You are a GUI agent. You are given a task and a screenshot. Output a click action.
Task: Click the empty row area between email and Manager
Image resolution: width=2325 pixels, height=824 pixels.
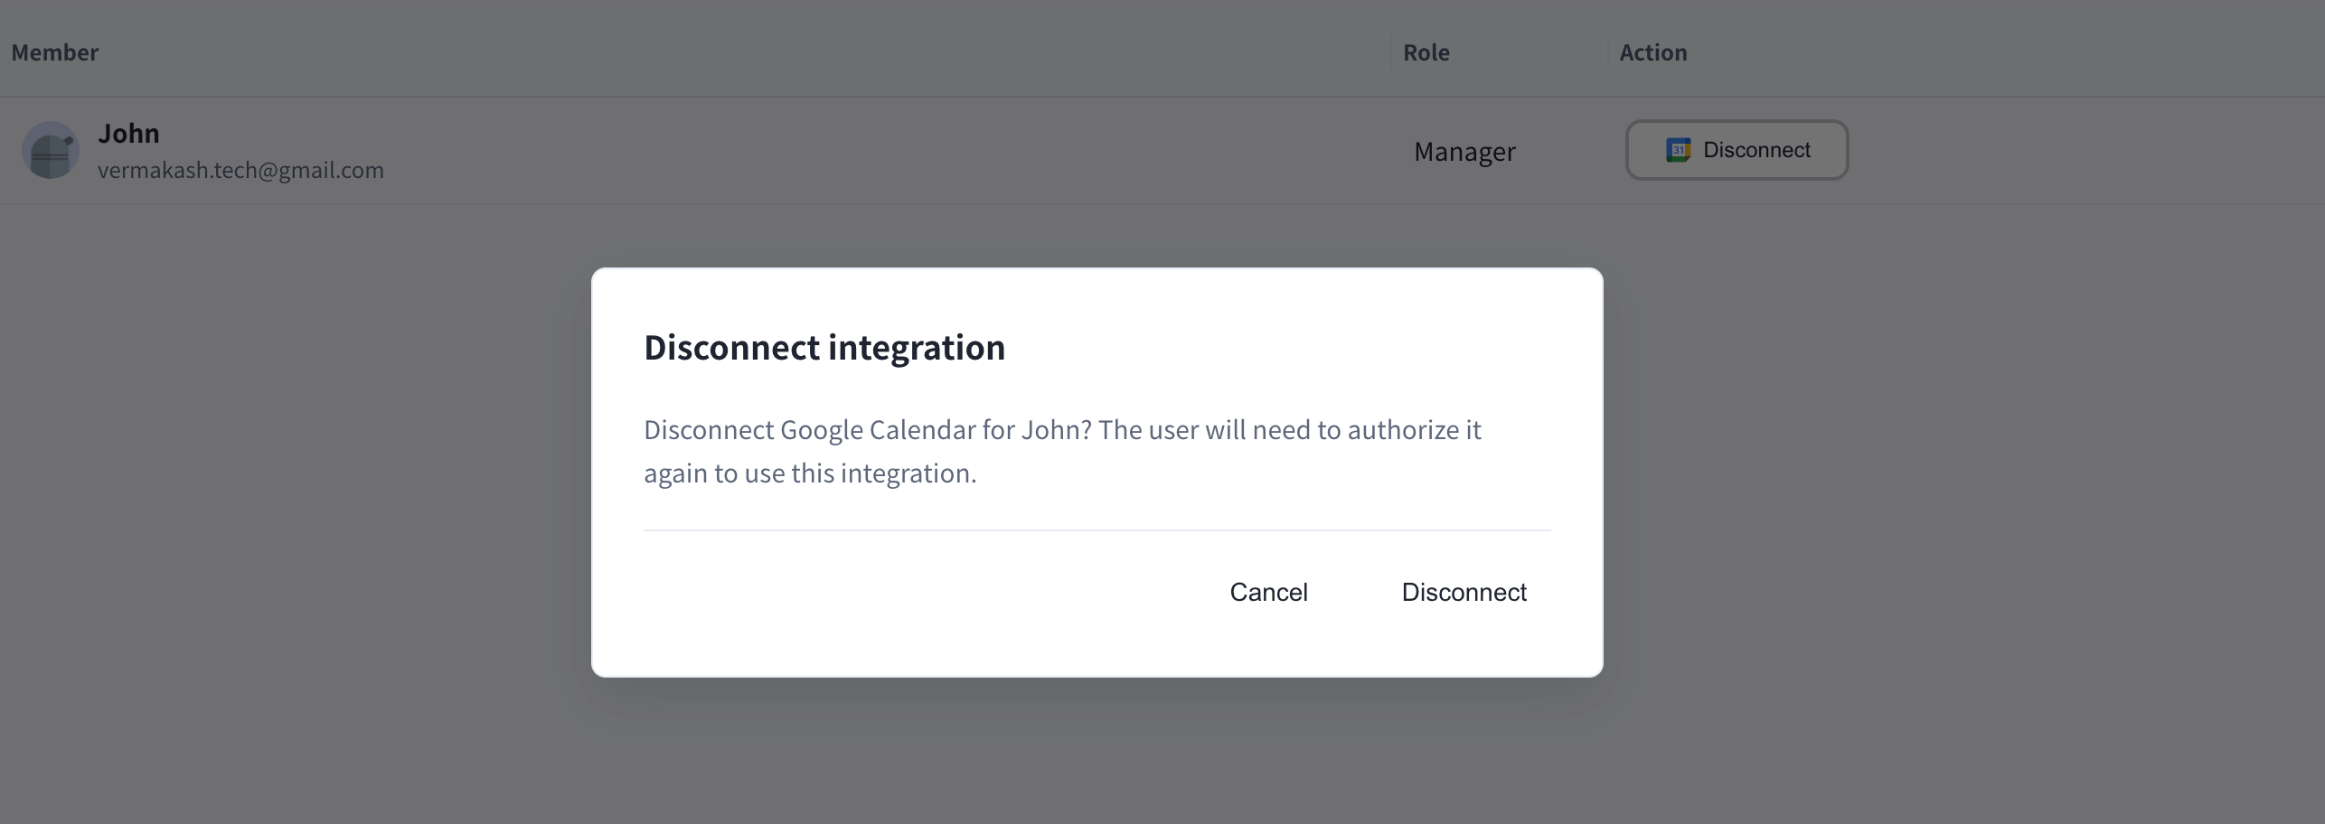(895, 151)
